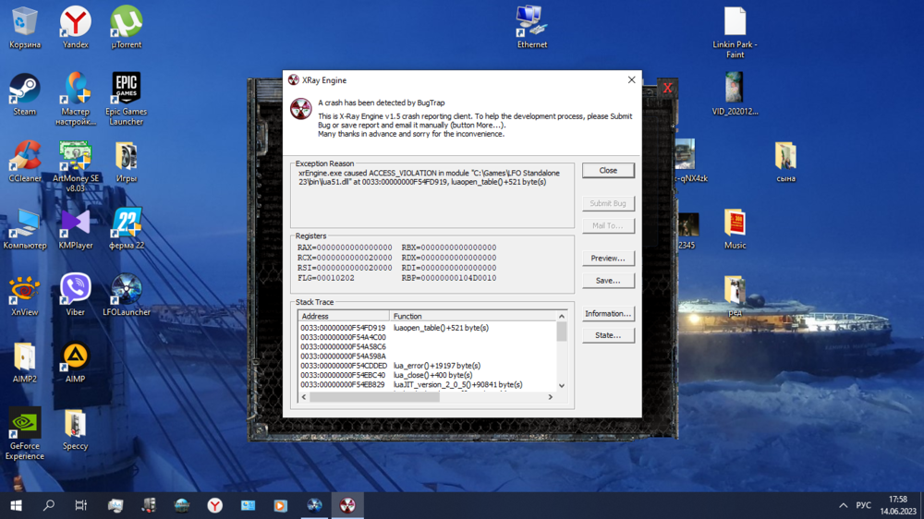924x519 pixels.
Task: Click the State... button
Action: coord(608,335)
